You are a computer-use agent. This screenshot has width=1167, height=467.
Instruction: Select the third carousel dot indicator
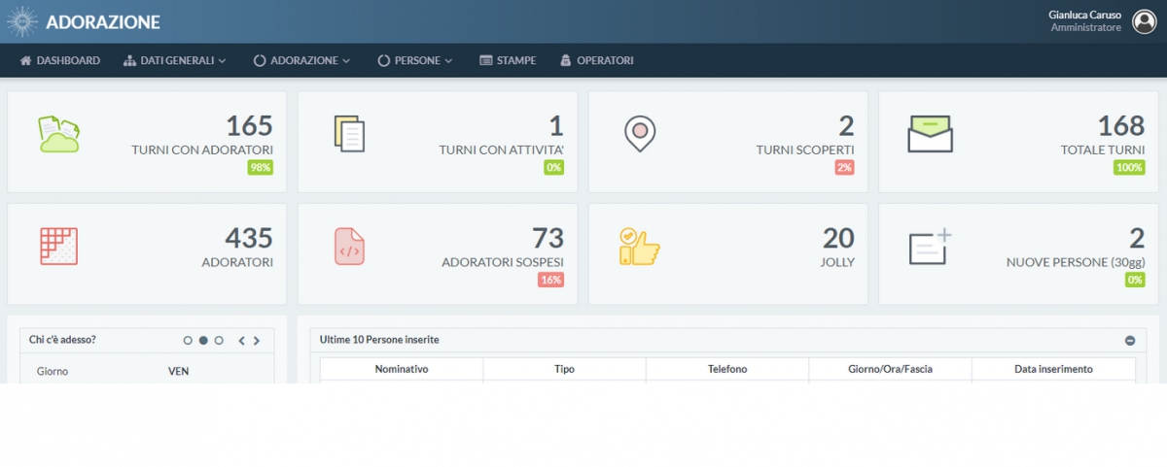coord(219,341)
